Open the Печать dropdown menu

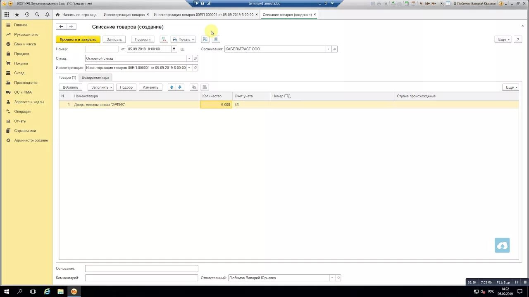tap(183, 40)
